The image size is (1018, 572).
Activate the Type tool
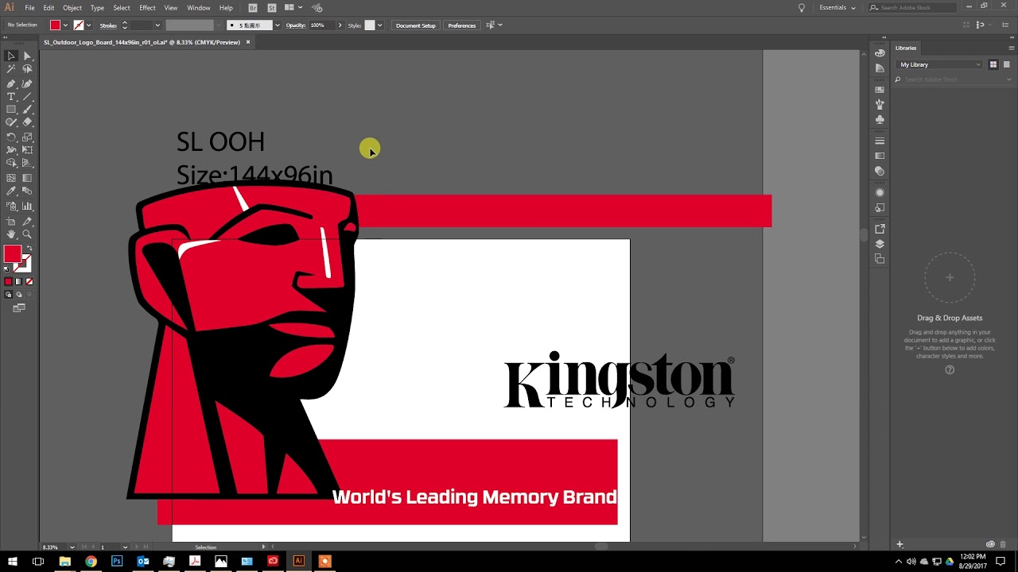coord(11,96)
